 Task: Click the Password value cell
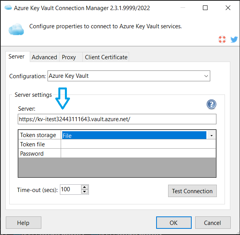pyautogui.click(x=138, y=154)
